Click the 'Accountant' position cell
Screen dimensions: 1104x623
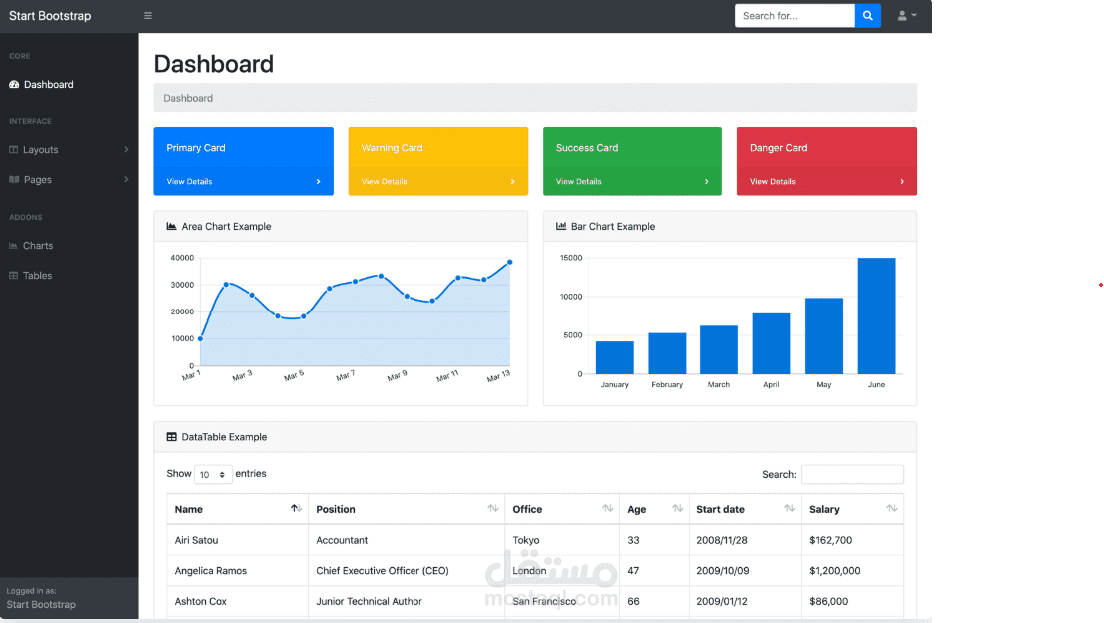pos(407,540)
